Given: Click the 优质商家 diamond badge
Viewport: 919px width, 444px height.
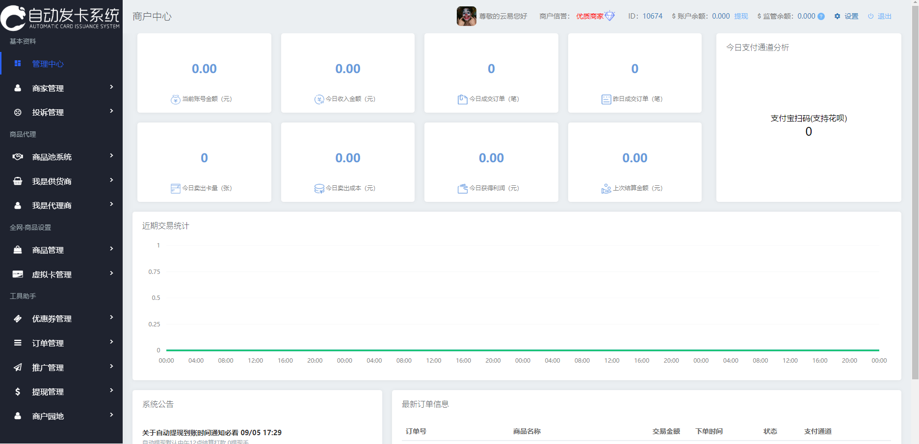Looking at the screenshot, I should tap(610, 15).
